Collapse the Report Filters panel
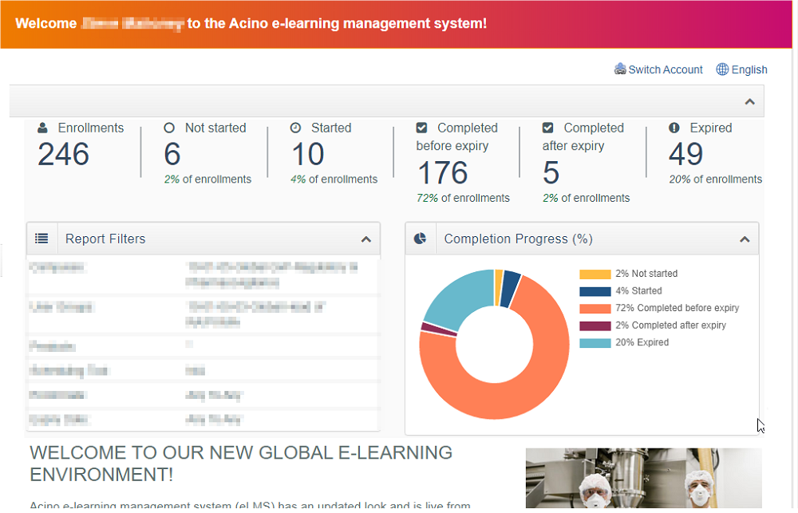 click(366, 239)
